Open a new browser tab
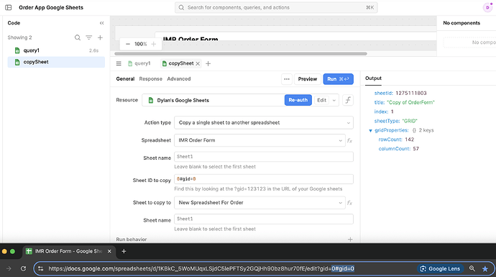The height and width of the screenshot is (277, 496). point(124,251)
